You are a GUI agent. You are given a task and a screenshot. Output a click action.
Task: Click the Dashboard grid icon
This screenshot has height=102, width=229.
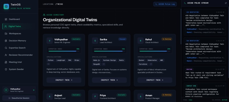(6, 19)
